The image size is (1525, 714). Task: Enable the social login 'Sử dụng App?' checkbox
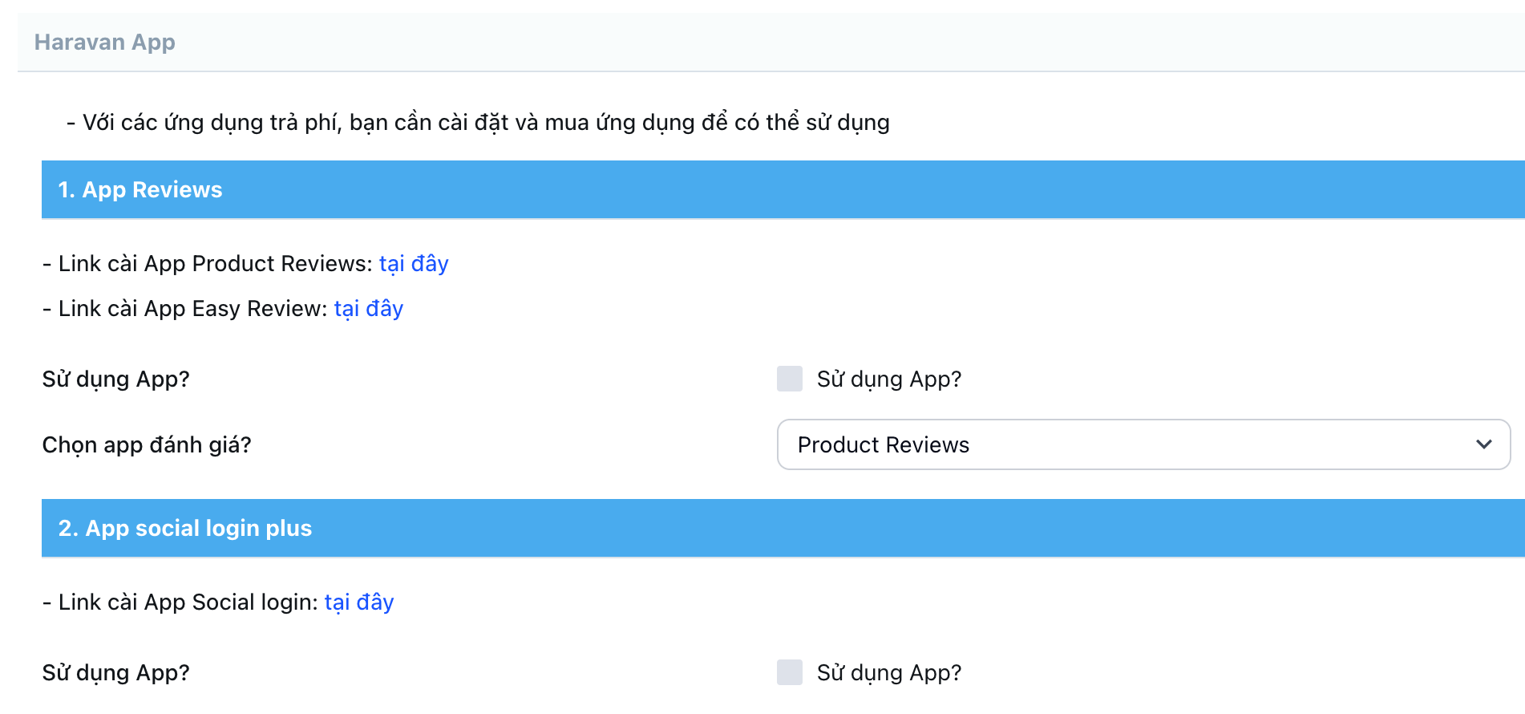pos(789,672)
